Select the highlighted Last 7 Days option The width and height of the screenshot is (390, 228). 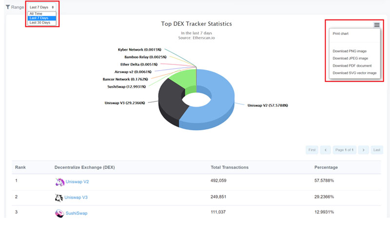[42, 18]
